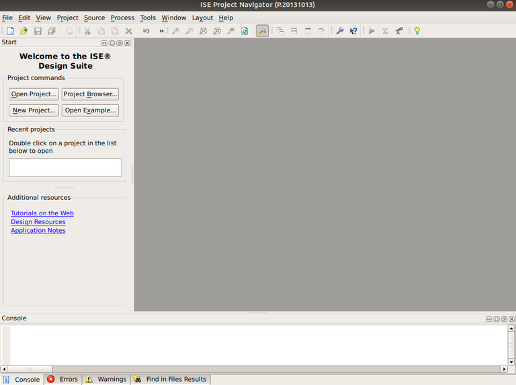
Task: Switch to the Warnings tab
Action: (x=106, y=380)
